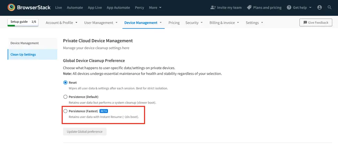The image size is (338, 144).
Task: Open the user account avatar icon
Action: coord(319,8)
